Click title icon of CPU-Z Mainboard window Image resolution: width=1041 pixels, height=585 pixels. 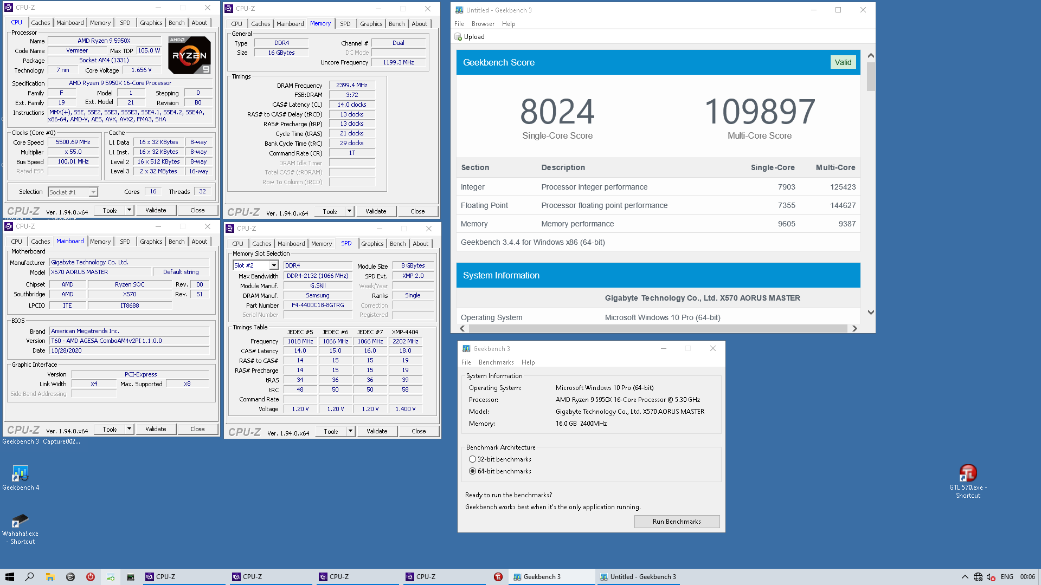[9, 226]
